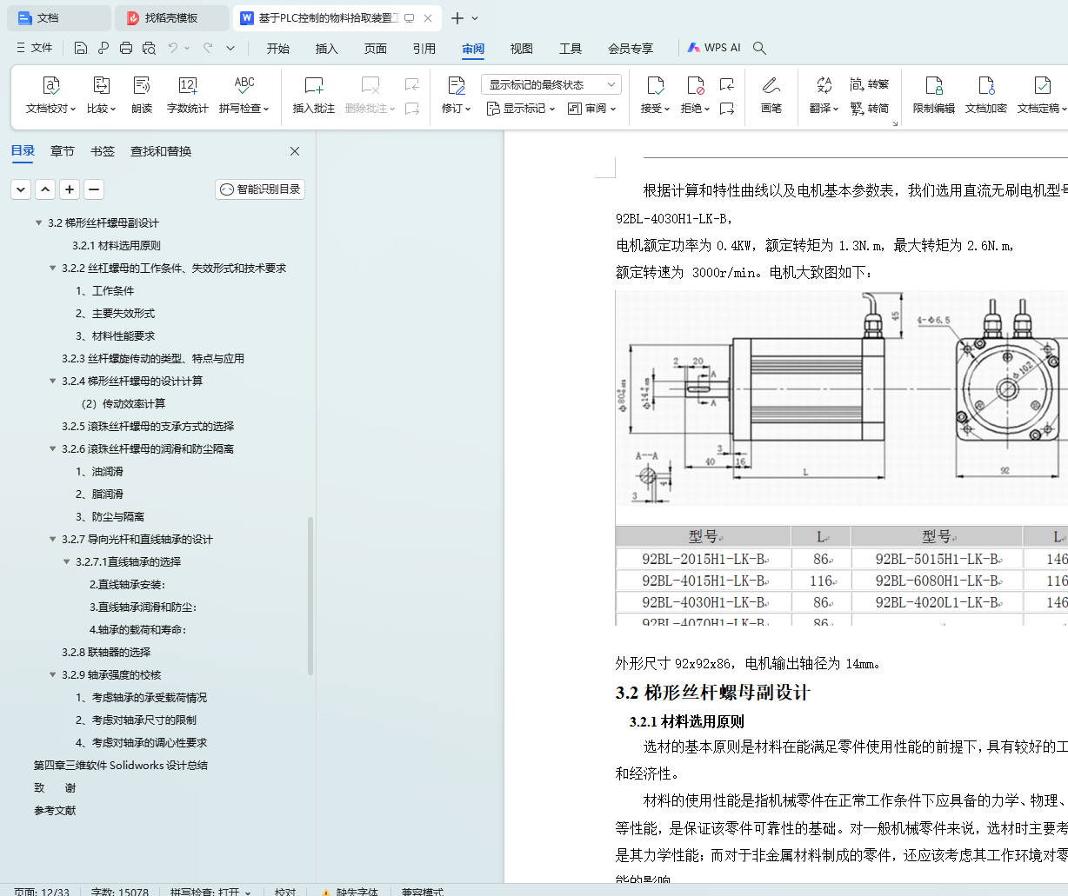The height and width of the screenshot is (896, 1068).
Task: Click the 修订 track changes icon
Action: click(456, 85)
